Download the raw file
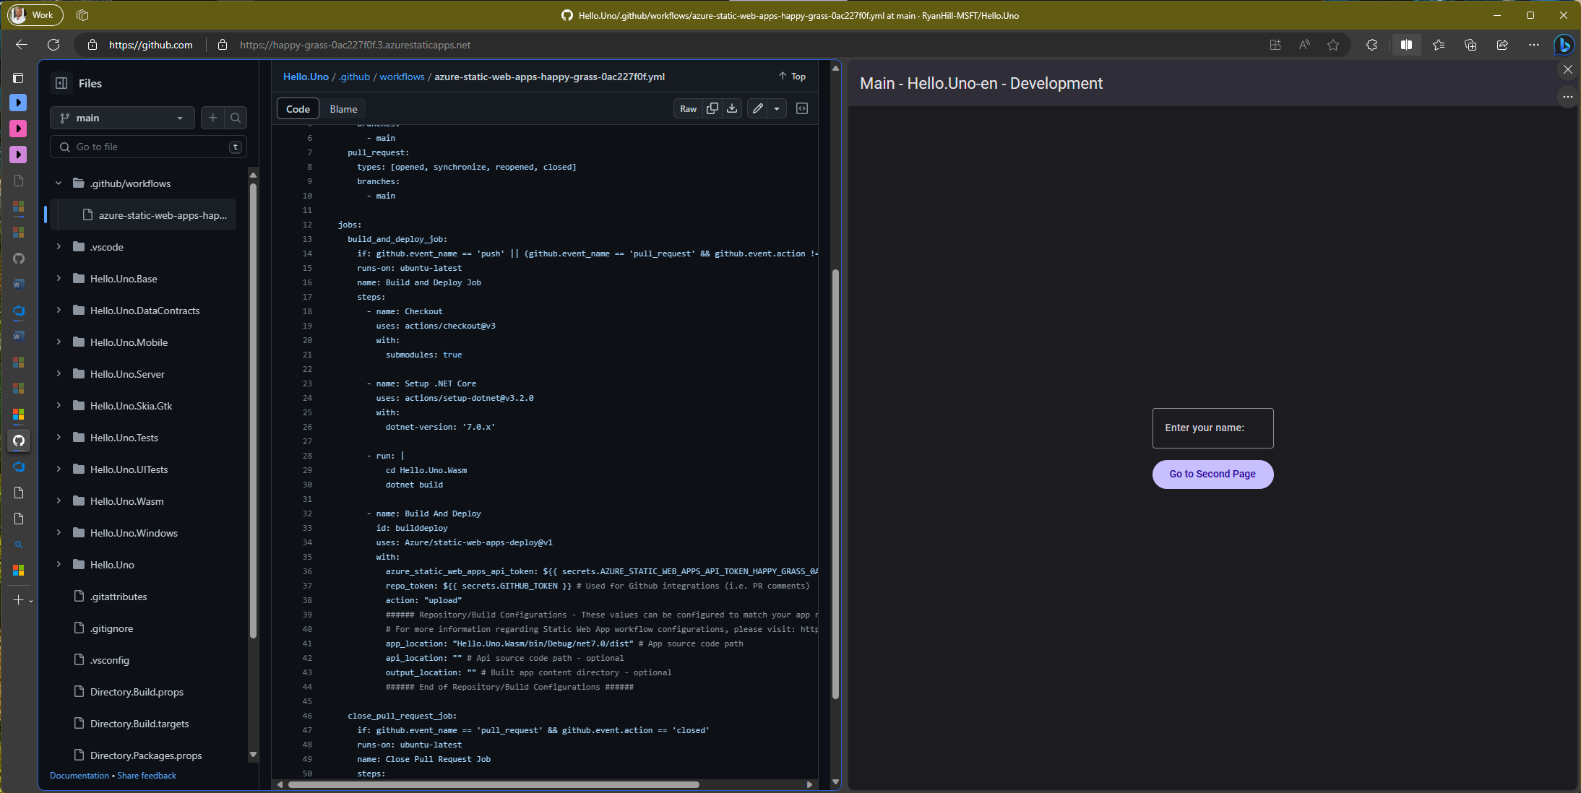This screenshot has height=793, width=1581. pos(732,108)
